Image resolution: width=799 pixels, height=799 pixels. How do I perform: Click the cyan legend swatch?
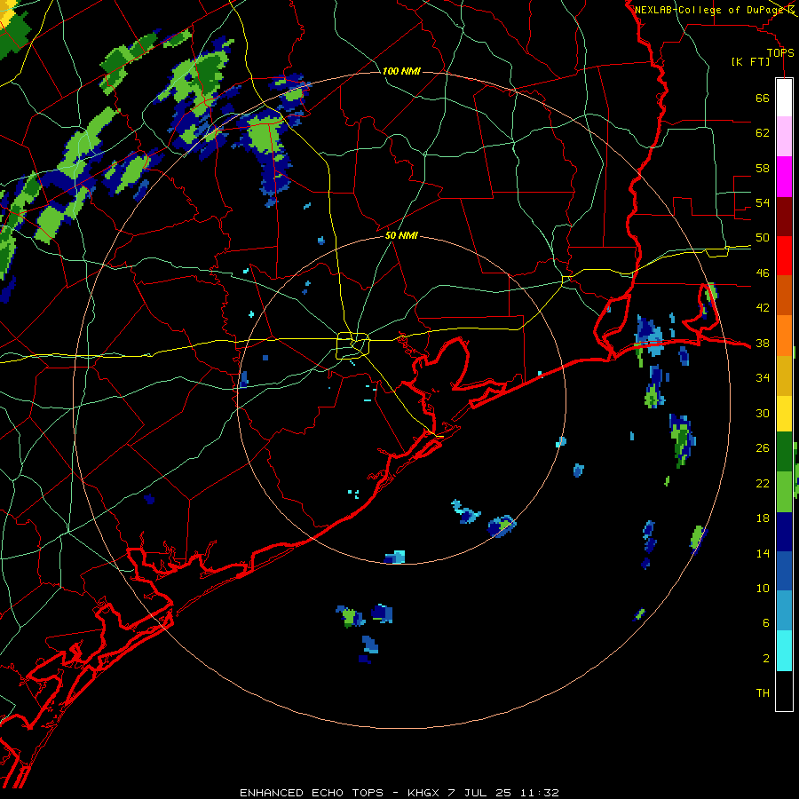784,651
